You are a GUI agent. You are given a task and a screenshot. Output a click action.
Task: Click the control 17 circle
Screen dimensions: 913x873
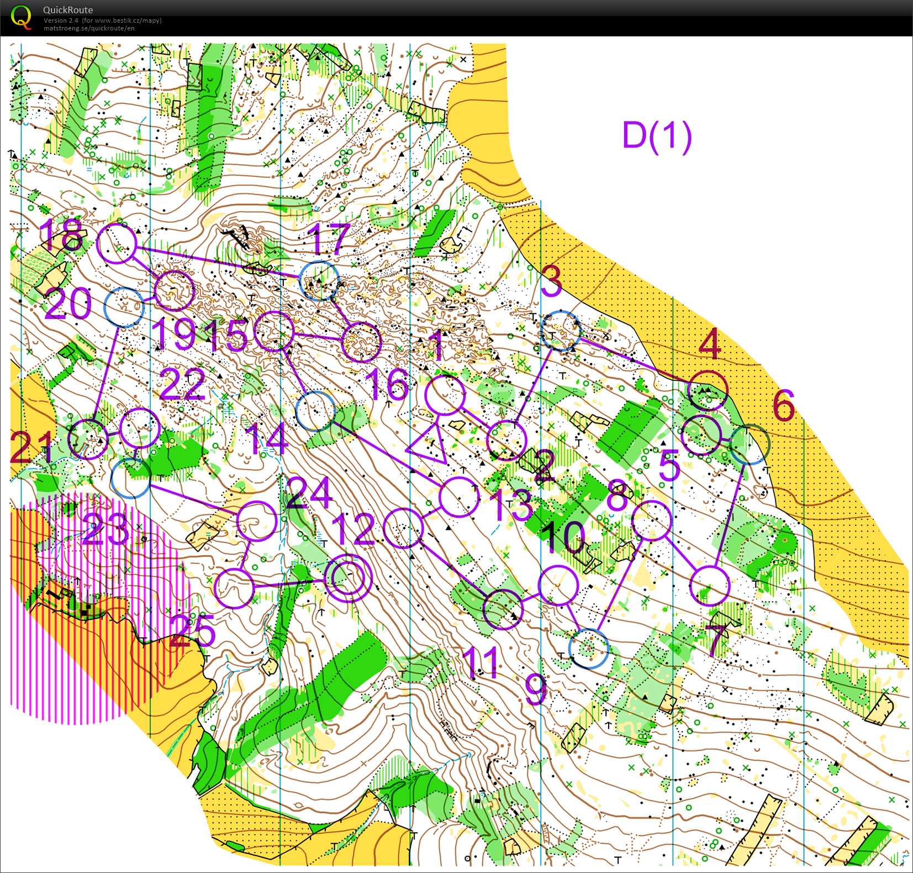click(x=319, y=280)
